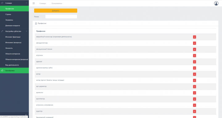Delete the археолог profession row

(194, 93)
